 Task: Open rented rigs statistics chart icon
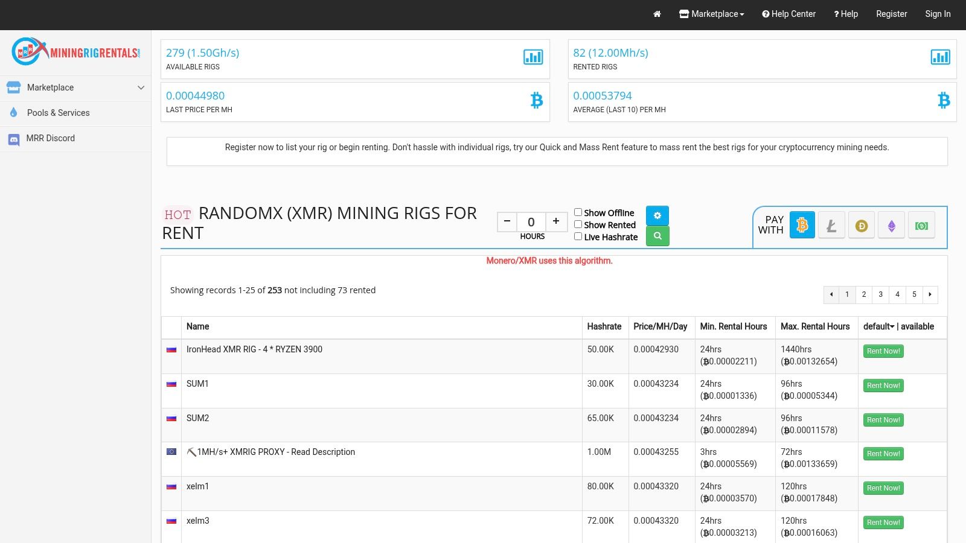[x=940, y=57]
